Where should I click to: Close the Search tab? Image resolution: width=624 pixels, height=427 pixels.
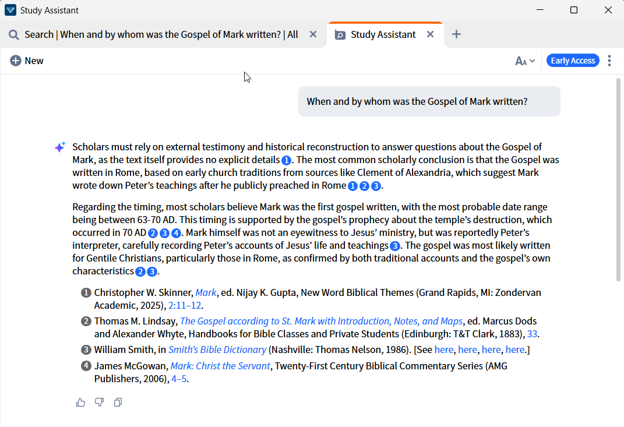pos(313,34)
